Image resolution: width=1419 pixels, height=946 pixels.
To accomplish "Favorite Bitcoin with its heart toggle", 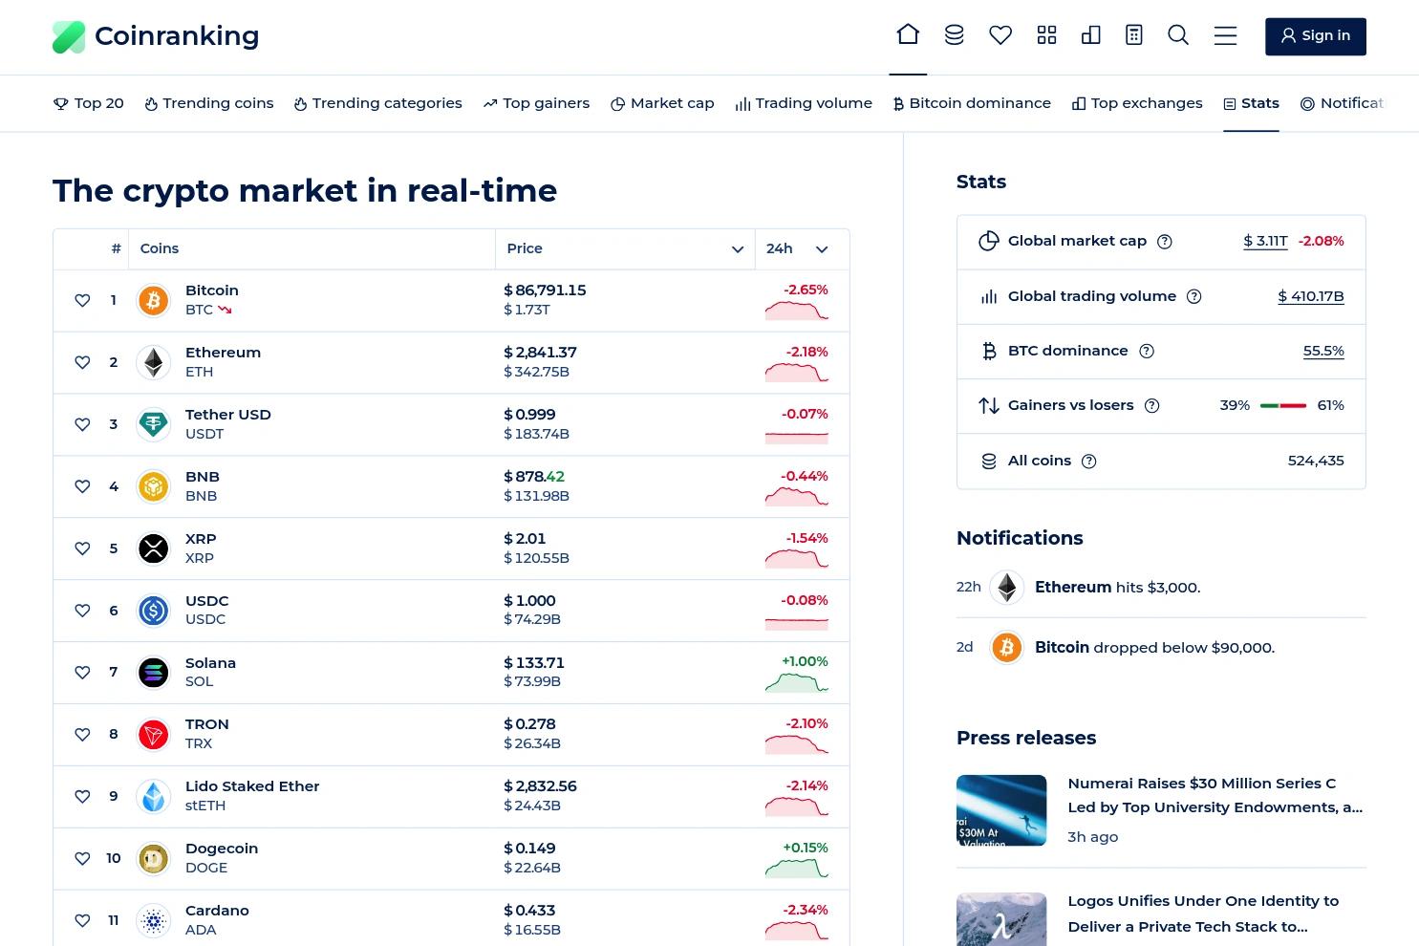I will pyautogui.click(x=82, y=300).
